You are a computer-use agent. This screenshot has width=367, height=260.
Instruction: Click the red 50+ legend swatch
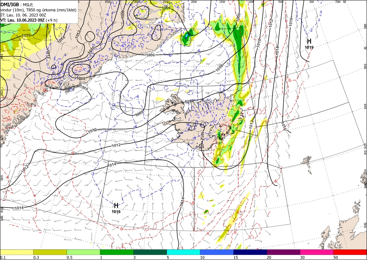350,252
